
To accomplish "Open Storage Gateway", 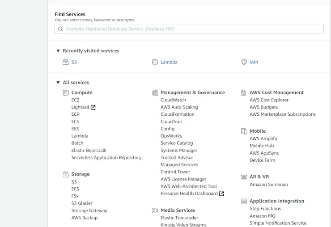I will pos(89,211).
